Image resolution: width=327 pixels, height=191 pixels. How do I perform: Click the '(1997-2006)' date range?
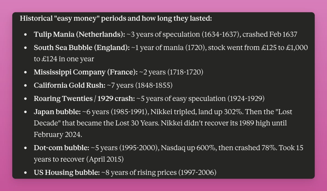197,172
